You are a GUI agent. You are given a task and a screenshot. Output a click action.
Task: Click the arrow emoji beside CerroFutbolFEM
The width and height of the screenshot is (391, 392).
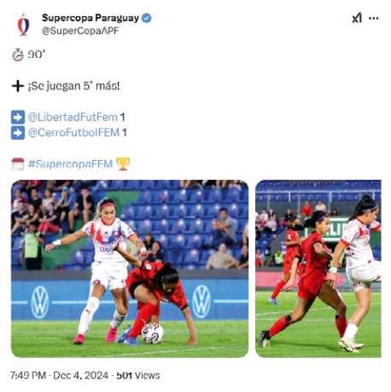[18, 133]
